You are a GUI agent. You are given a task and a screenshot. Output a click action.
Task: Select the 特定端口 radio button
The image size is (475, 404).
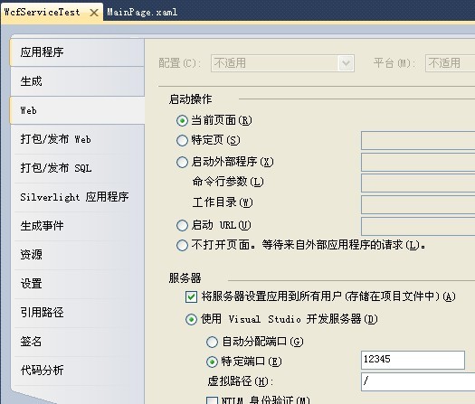pyautogui.click(x=212, y=362)
